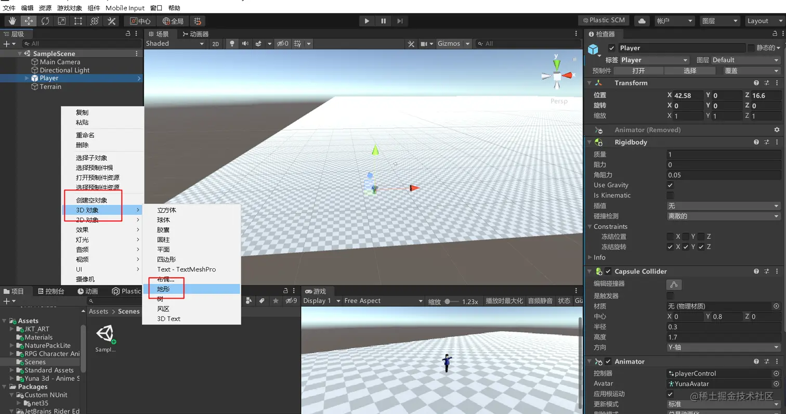The image size is (786, 414).
Task: Step one frame forward
Action: [x=399, y=21]
